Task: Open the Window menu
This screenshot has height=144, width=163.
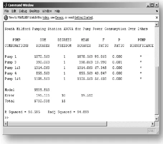Action: [47, 11]
